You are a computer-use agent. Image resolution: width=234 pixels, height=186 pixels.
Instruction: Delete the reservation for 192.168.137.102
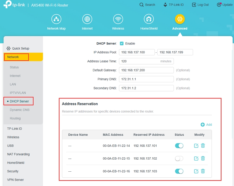click(x=203, y=158)
